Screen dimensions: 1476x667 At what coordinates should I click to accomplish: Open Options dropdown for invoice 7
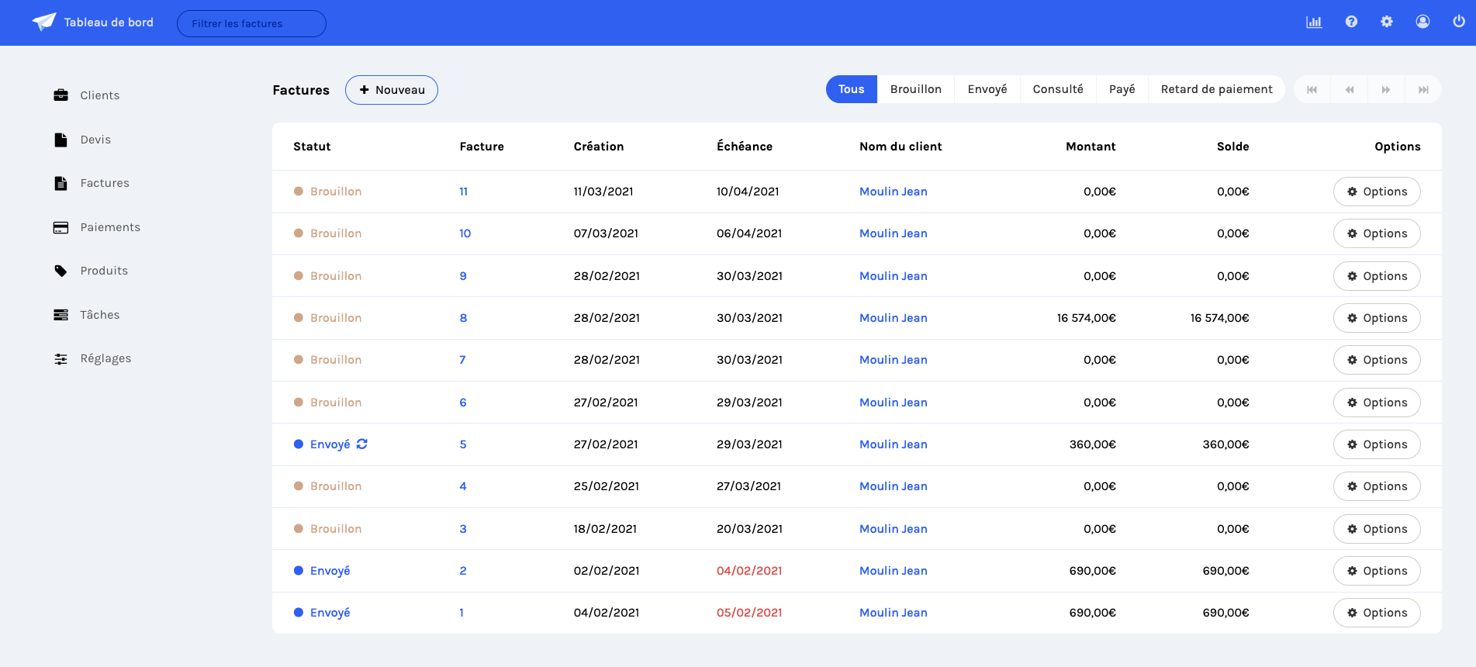tap(1377, 360)
